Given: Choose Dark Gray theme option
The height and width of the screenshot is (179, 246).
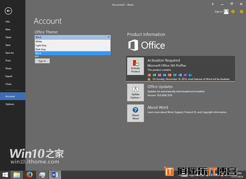Looking at the screenshot, I should click(x=73, y=50).
